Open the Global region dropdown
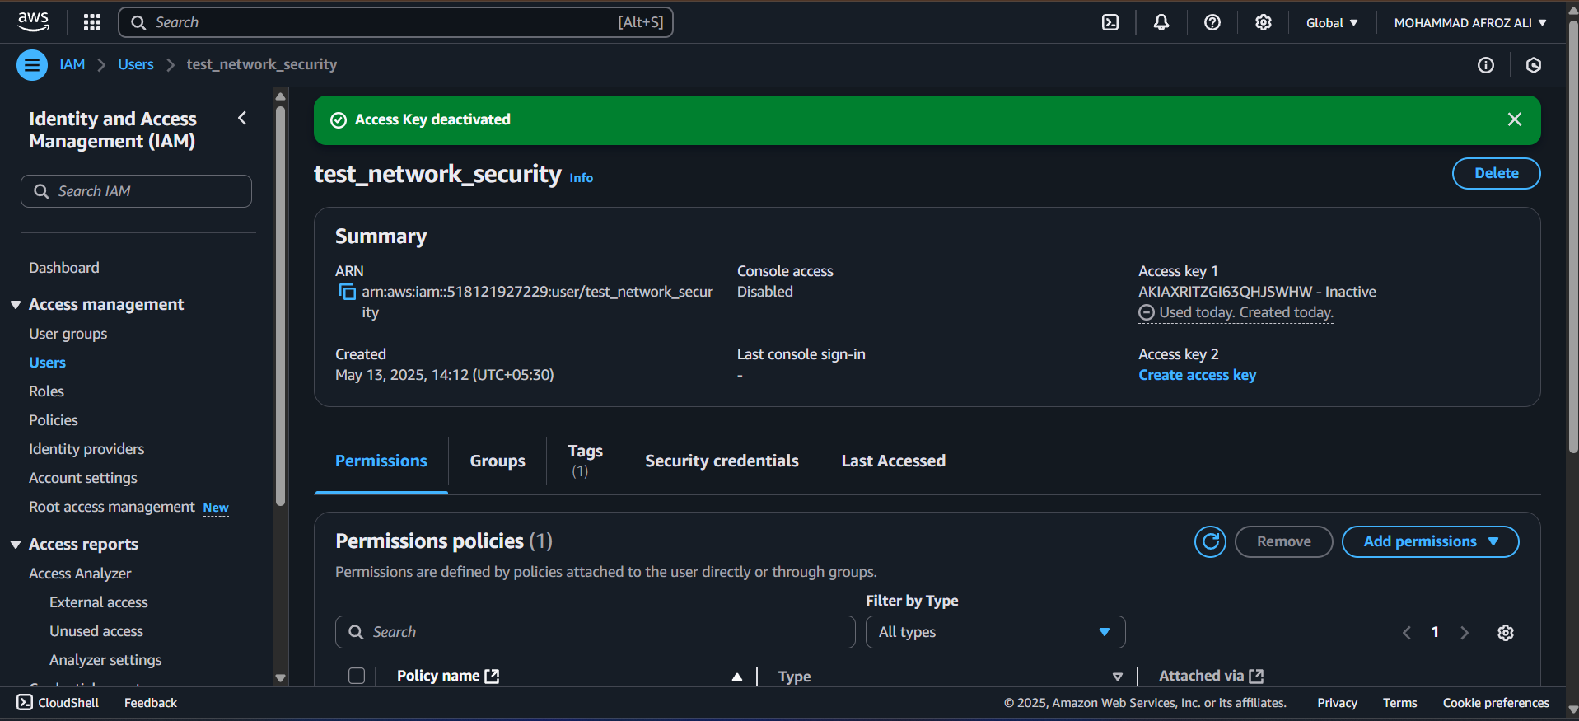The image size is (1579, 721). (1331, 22)
